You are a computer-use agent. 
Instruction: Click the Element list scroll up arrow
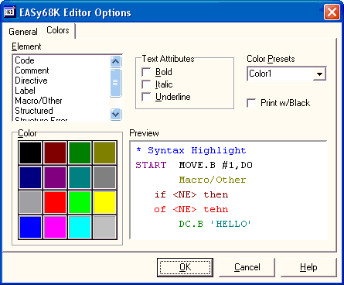click(x=116, y=61)
